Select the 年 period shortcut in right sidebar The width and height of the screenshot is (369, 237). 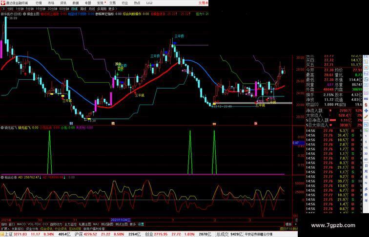(x=366, y=200)
